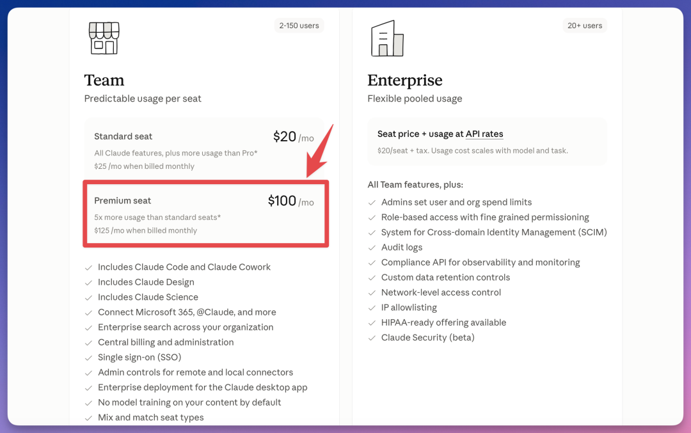The height and width of the screenshot is (433, 691).
Task: Click Mix and match seat types
Action: click(151, 418)
